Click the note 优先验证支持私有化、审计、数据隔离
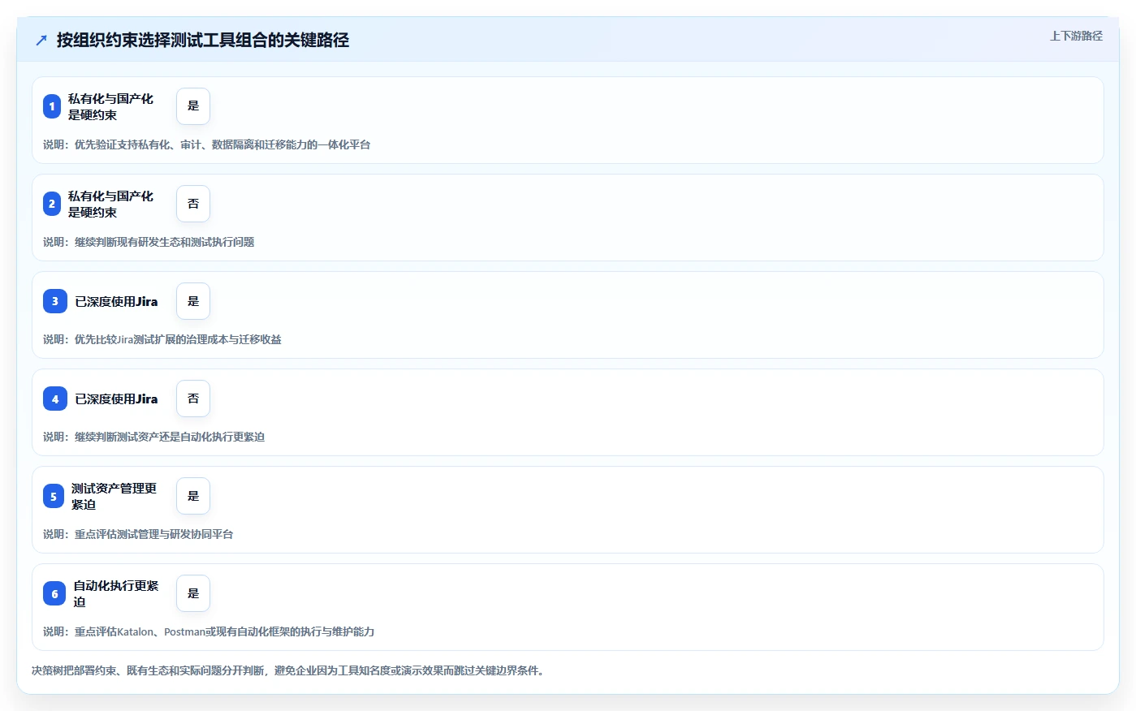 click(207, 144)
